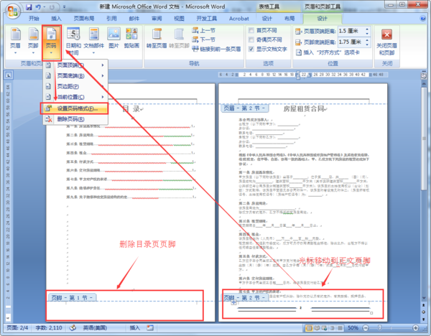
Task: Click proofing check icon in status bar
Action: (73, 328)
